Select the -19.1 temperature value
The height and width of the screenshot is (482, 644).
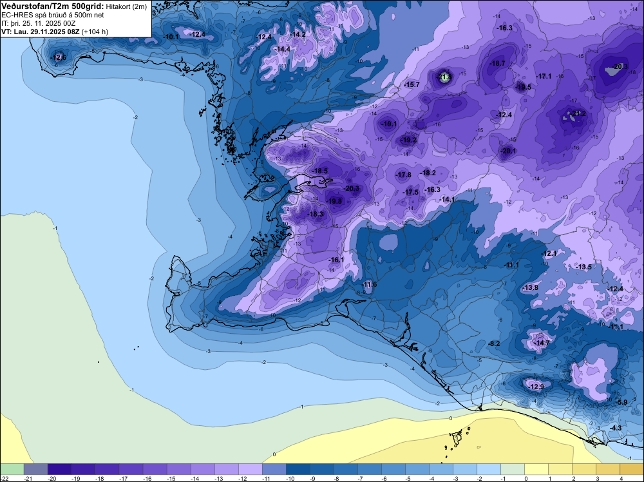coord(389,124)
